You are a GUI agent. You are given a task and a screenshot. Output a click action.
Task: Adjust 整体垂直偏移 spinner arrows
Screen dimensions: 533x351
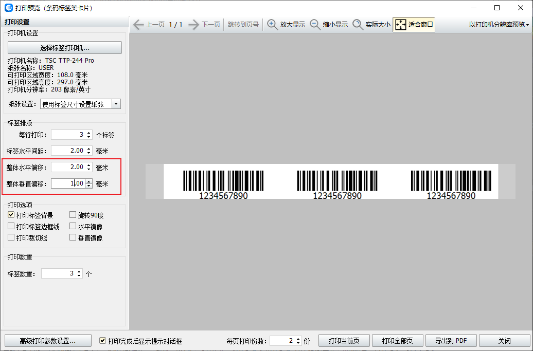click(x=88, y=183)
